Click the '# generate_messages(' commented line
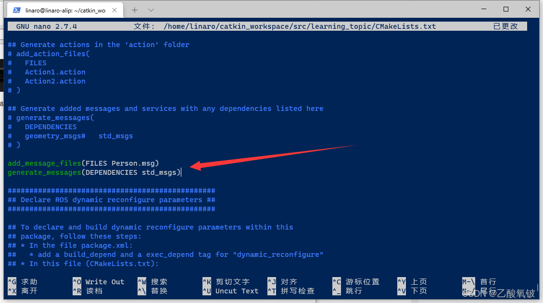The width and height of the screenshot is (543, 303). click(x=51, y=118)
